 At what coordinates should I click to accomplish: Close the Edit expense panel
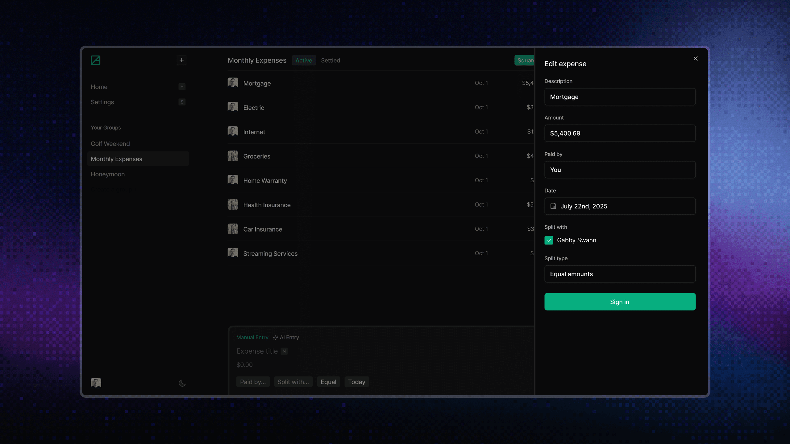pyautogui.click(x=696, y=59)
